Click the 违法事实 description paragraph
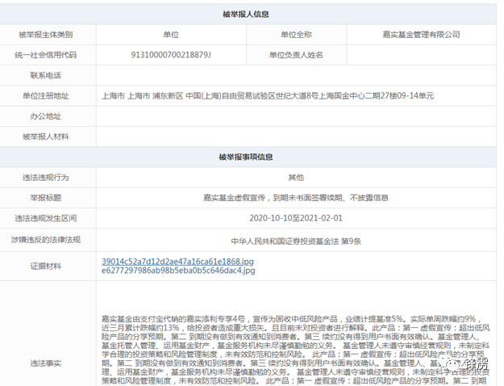Screen dimensions: 504x386 296,350
